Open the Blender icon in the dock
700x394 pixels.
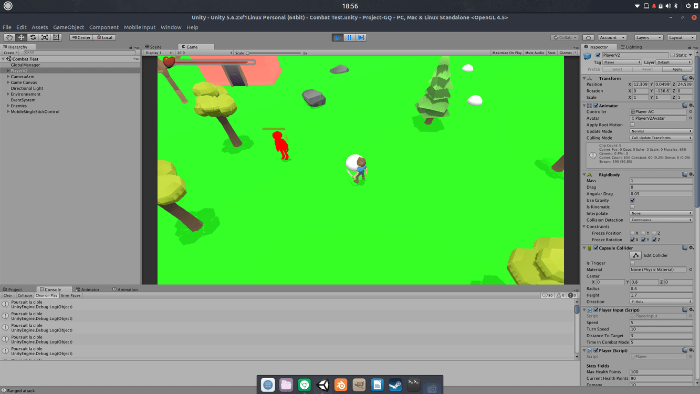pos(341,385)
